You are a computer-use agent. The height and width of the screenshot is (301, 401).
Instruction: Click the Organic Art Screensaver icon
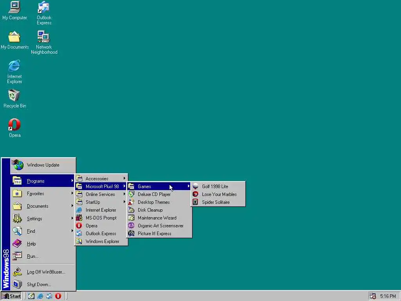click(131, 226)
